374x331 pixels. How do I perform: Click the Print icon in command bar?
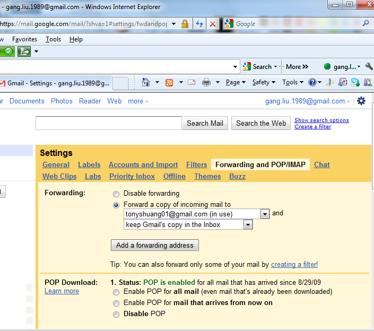(206, 83)
